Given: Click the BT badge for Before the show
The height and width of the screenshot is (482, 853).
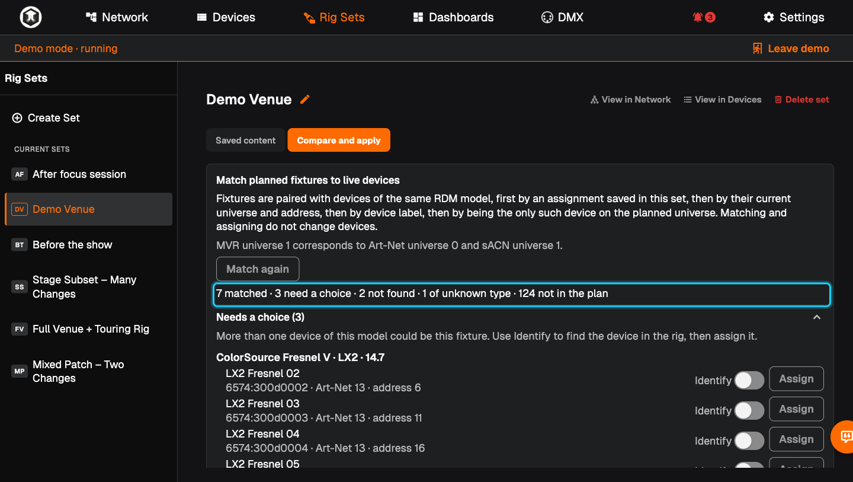Looking at the screenshot, I should coord(20,245).
